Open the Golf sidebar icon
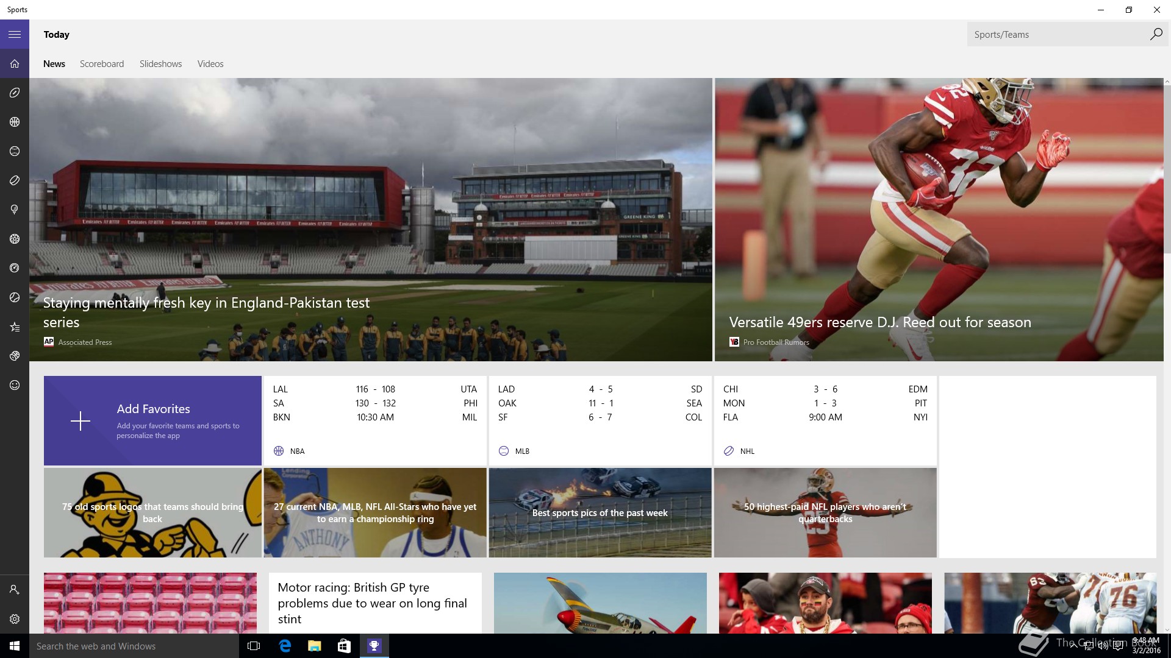 click(15, 210)
